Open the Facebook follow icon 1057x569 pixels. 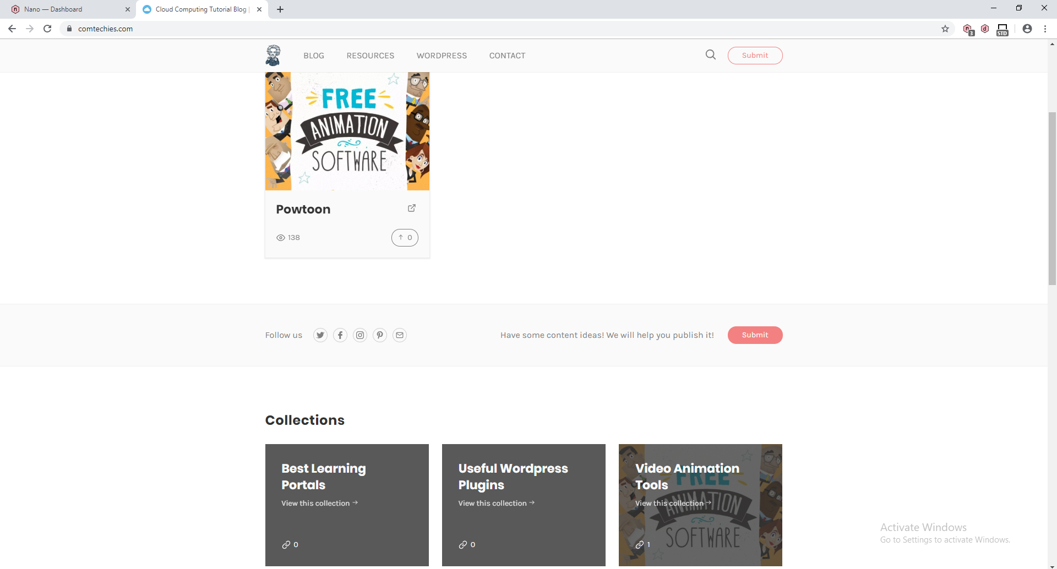pos(340,335)
